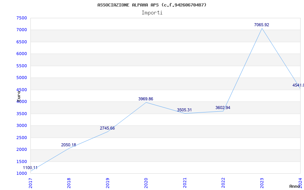Viewport: 304px width, 190px height.
Task: Click the 6000 y-axis value
Action: point(22,54)
